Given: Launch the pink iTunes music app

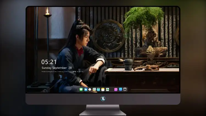Looking at the screenshot, I should [116, 89].
